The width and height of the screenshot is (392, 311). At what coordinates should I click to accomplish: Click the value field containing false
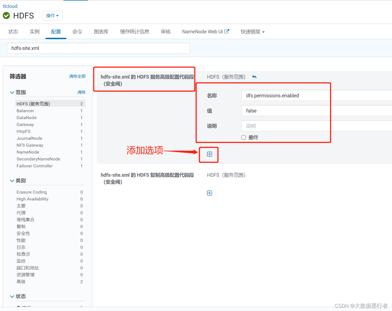[x=286, y=111]
